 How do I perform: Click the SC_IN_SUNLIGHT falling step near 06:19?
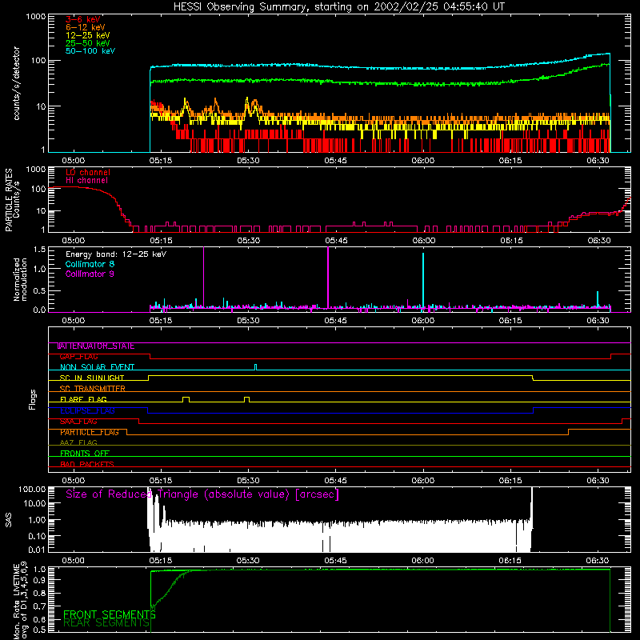tap(533, 378)
